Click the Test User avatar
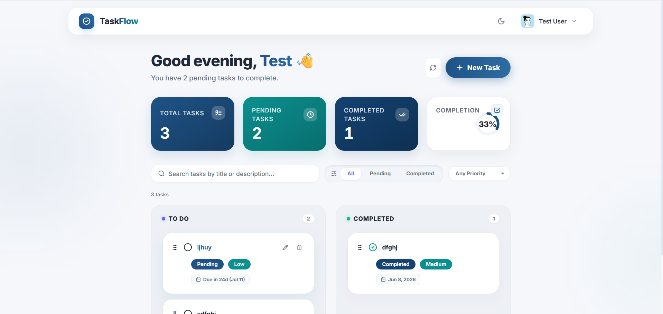663x314 pixels. click(x=527, y=21)
